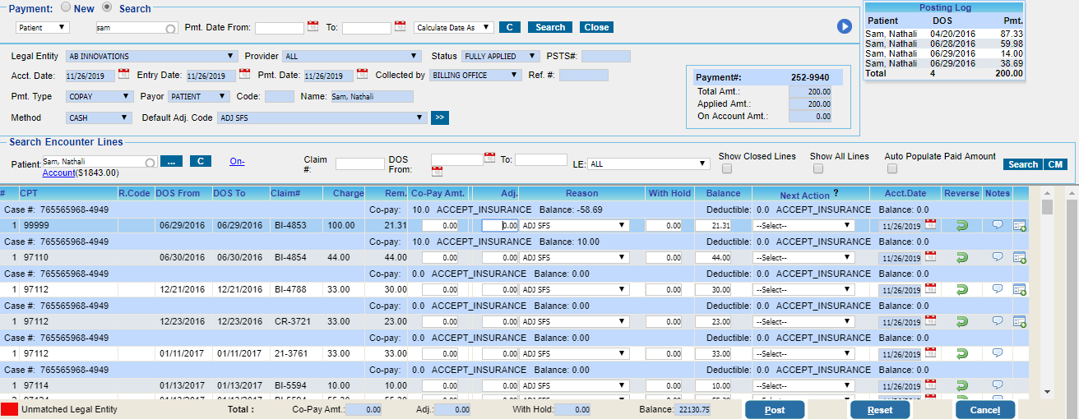Screen dimensions: 1079x419
Task: Open Collected by BILLING OFFICE dropdown
Action: (x=476, y=76)
